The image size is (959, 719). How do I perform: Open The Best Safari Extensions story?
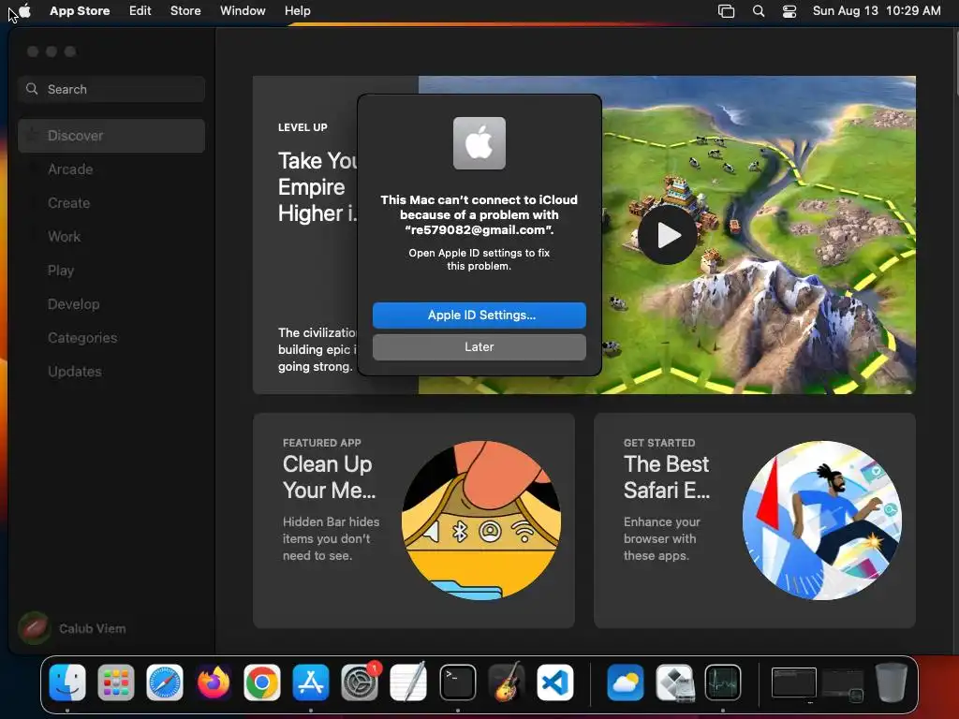[x=754, y=521]
